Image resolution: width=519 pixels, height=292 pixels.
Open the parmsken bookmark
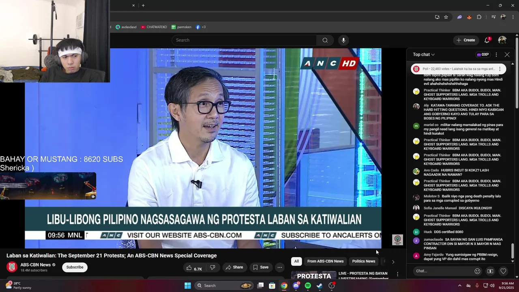coord(181,27)
